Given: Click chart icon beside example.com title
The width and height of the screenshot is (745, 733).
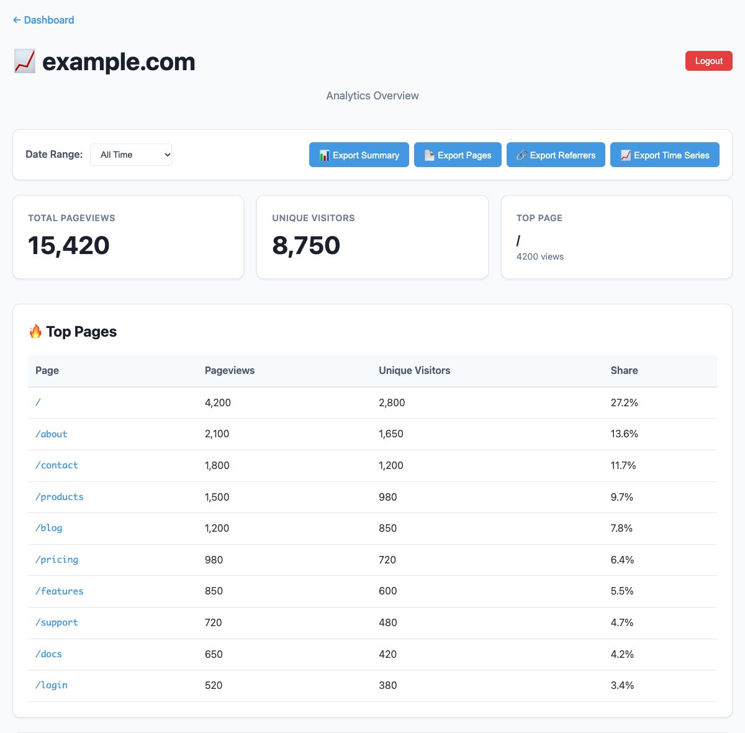Looking at the screenshot, I should point(25,61).
